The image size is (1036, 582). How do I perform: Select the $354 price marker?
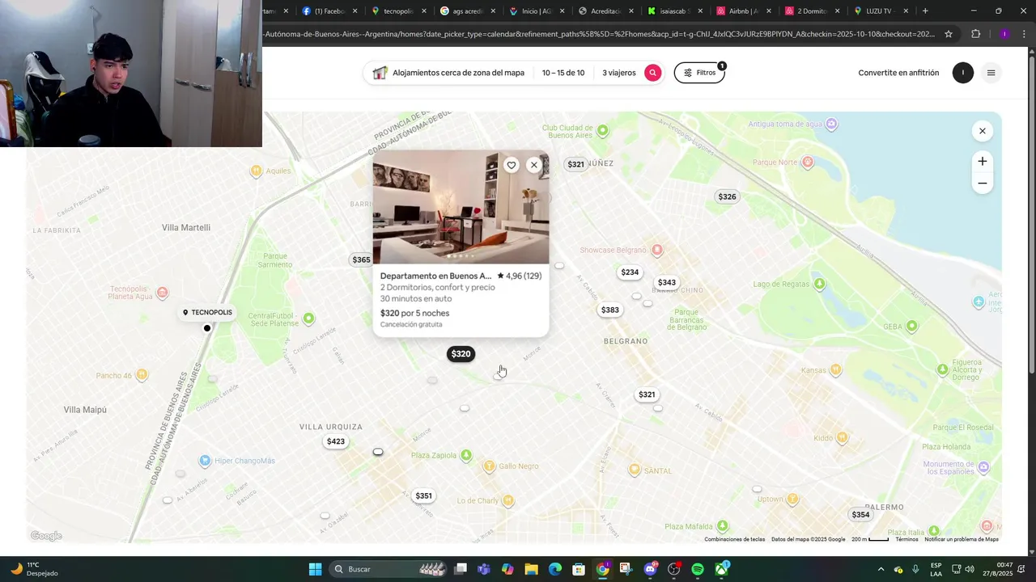pyautogui.click(x=860, y=515)
